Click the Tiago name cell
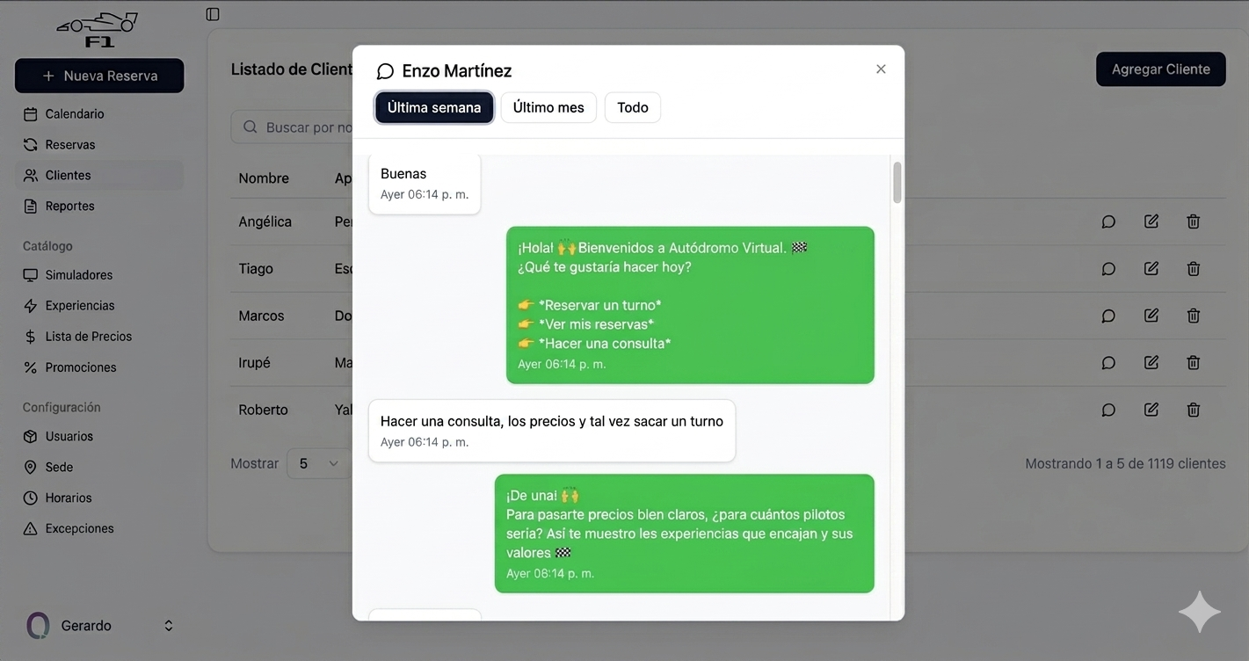This screenshot has width=1249, height=661. (x=256, y=269)
